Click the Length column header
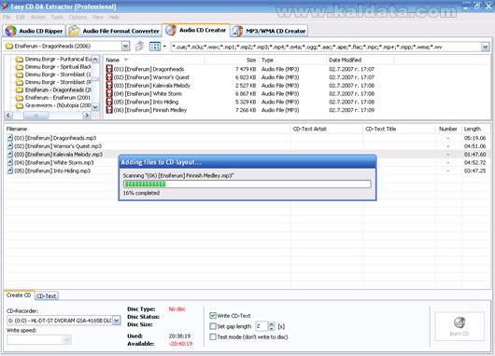The height and width of the screenshot is (356, 495). (x=475, y=129)
